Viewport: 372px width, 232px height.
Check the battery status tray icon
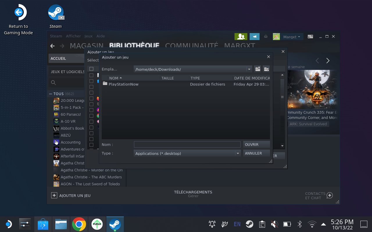(x=287, y=224)
